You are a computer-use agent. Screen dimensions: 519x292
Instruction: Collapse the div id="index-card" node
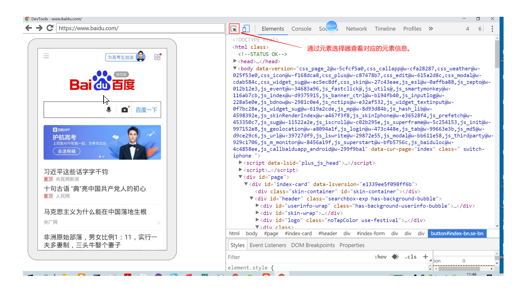coord(246,184)
